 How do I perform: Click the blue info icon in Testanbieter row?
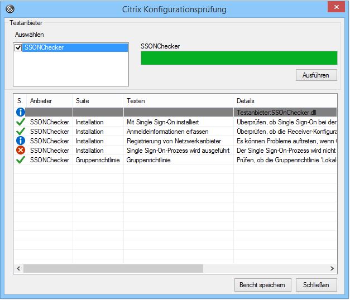(20, 112)
